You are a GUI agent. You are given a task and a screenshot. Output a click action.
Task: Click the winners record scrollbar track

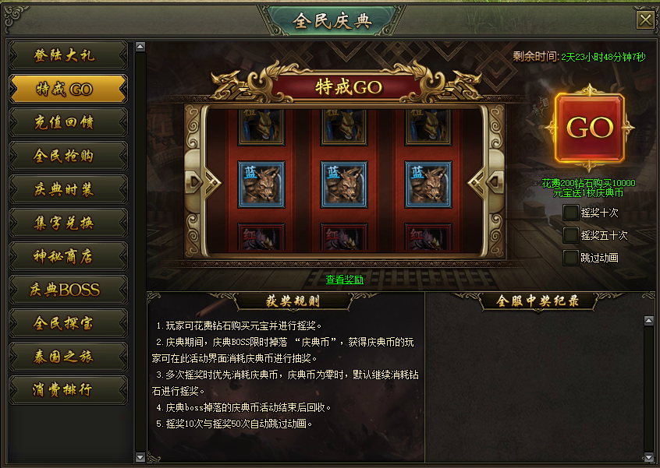648,389
